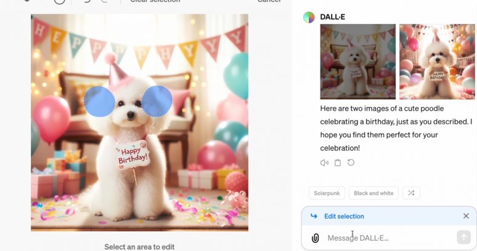Image resolution: width=477 pixels, height=251 pixels.
Task: Click the paperclip attach file icon
Action: 315,238
